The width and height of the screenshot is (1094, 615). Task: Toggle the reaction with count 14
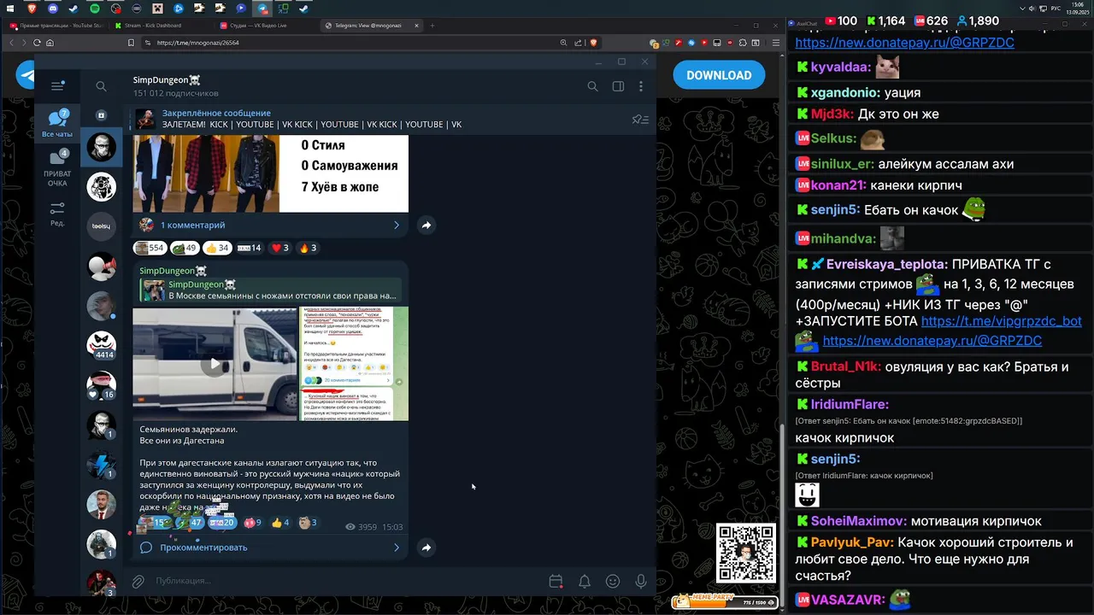coord(250,248)
